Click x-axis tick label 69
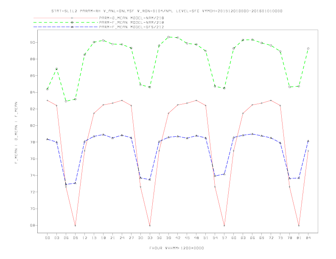The image size is (336, 259). 262,238
